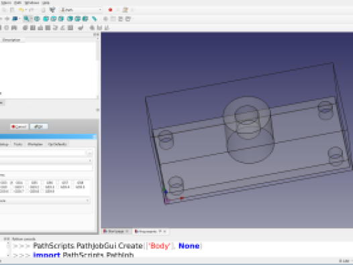Set the top view cube icon
353x265 pixels.
[x=54, y=19]
